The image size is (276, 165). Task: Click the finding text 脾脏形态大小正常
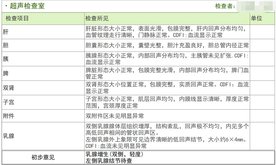pos(109,70)
